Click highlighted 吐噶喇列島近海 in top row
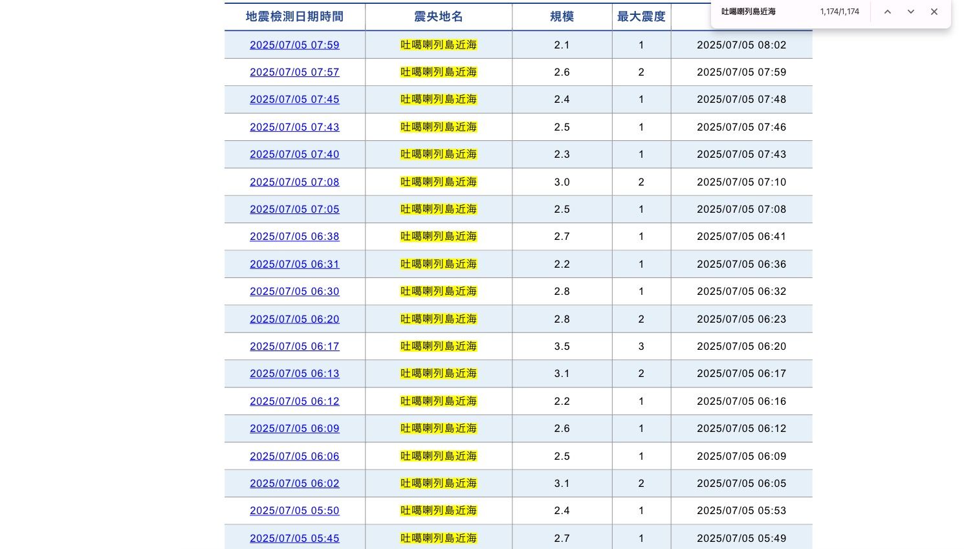The height and width of the screenshot is (549, 964). 439,45
